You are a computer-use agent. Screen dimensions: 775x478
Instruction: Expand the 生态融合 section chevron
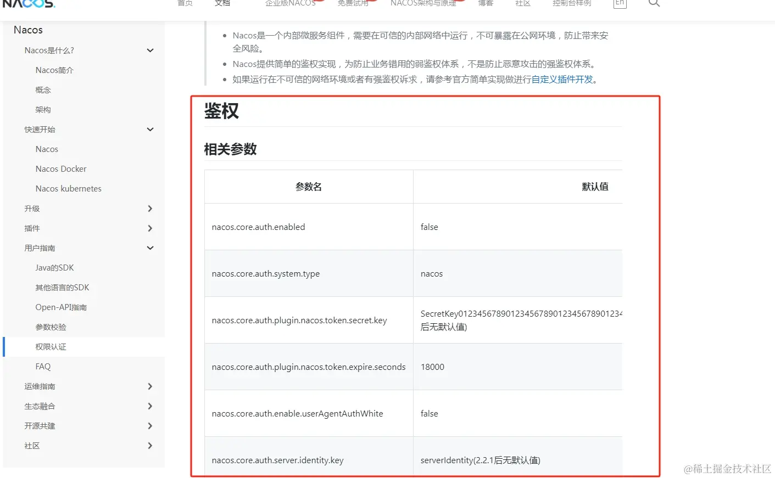point(150,406)
